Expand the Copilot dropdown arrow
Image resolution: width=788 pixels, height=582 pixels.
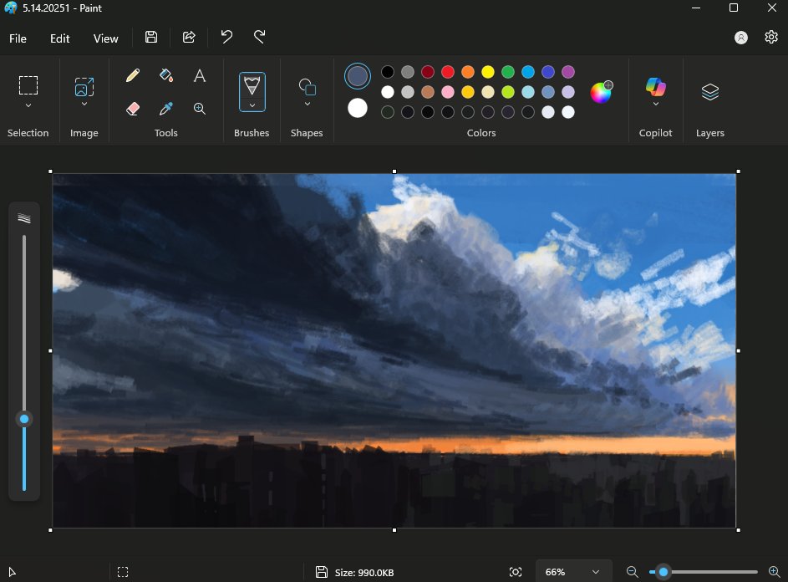point(656,105)
